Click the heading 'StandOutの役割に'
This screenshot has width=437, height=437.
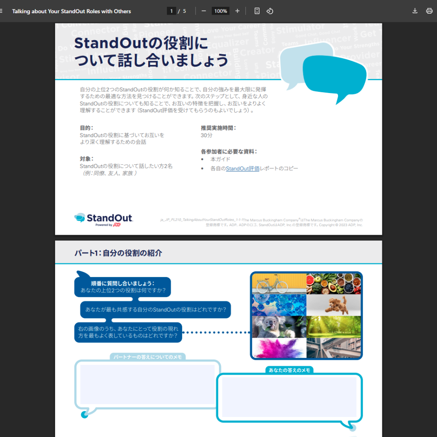point(141,43)
